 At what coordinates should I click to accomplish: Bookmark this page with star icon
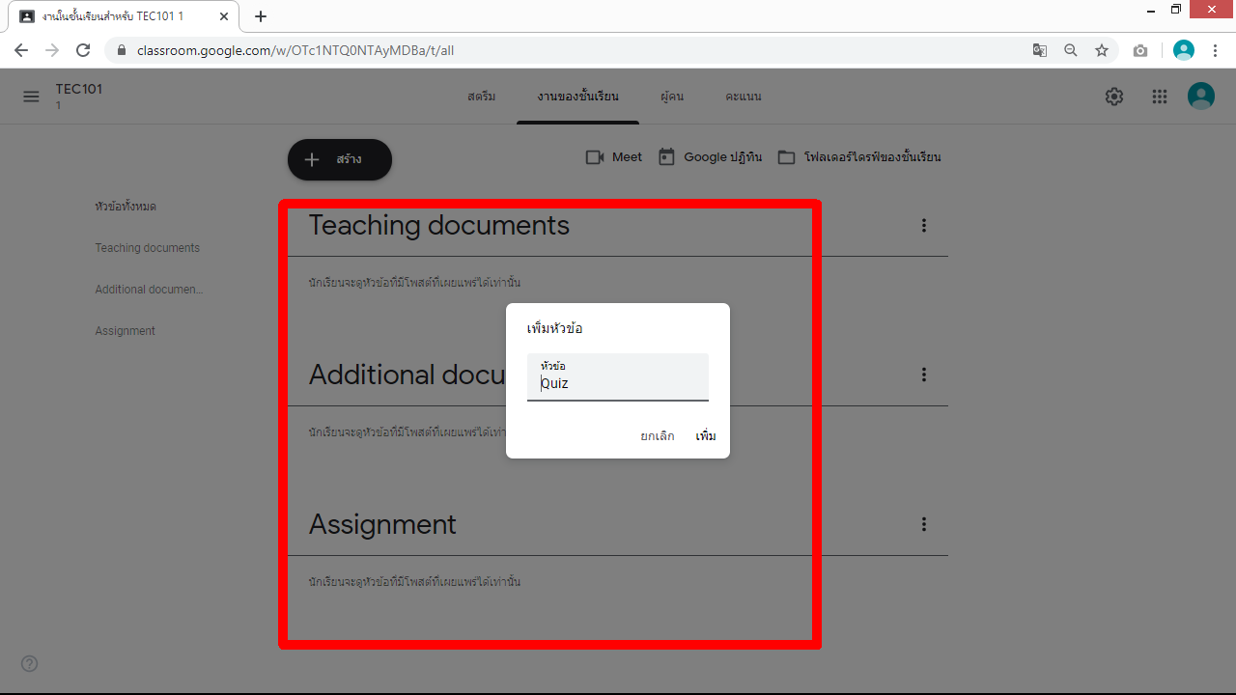(1102, 50)
